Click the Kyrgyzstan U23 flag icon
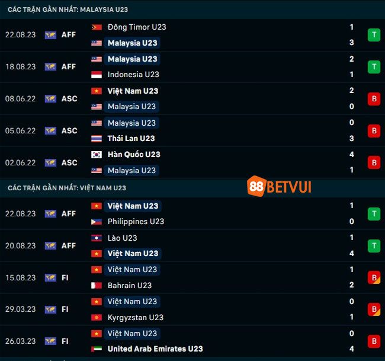 tap(97, 318)
